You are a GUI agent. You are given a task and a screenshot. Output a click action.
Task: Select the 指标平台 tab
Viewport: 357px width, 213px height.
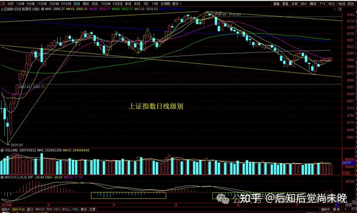point(18,209)
